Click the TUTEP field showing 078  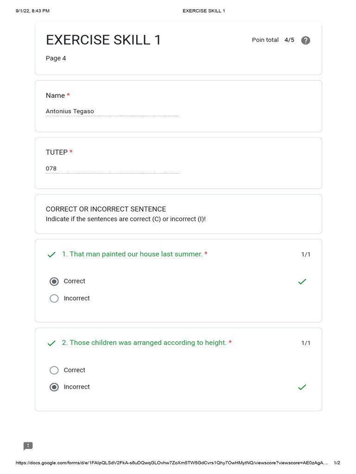112,168
